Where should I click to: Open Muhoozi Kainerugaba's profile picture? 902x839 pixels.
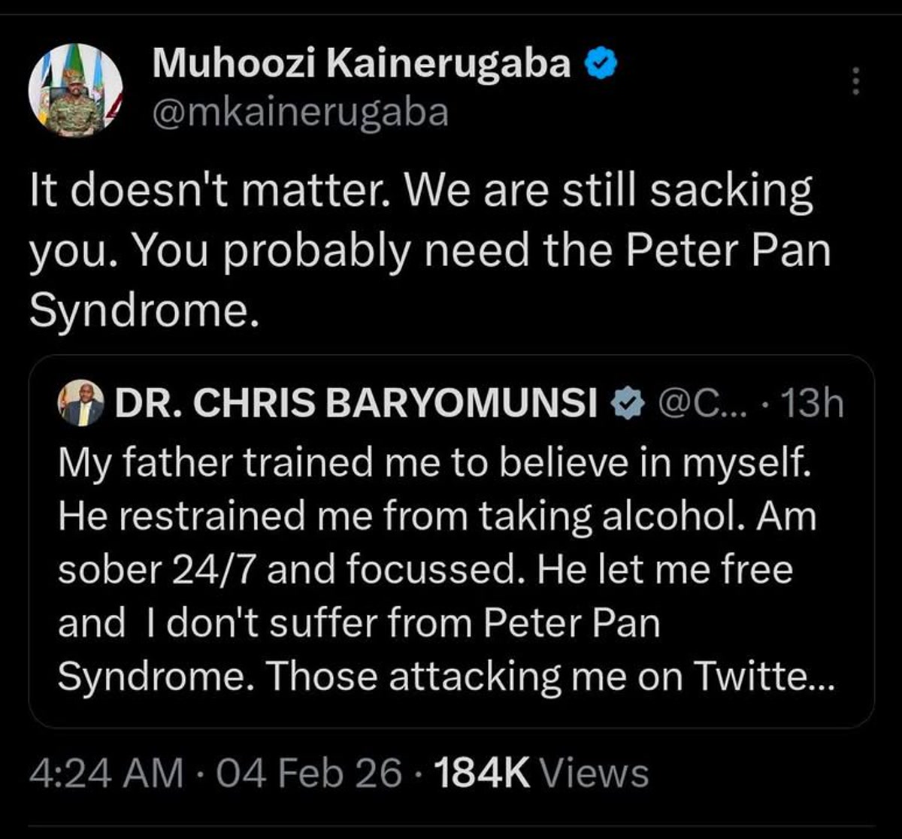[75, 89]
